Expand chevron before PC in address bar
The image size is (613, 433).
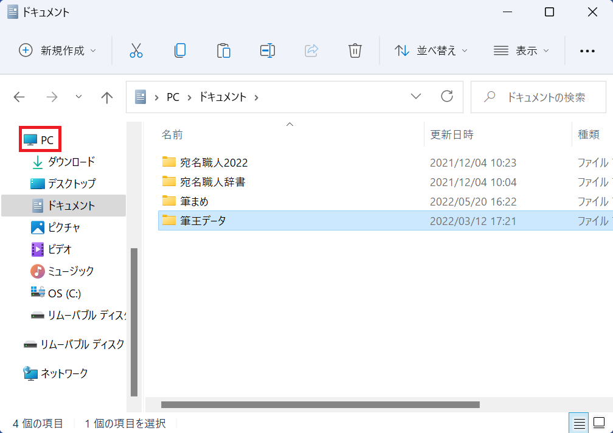(156, 97)
